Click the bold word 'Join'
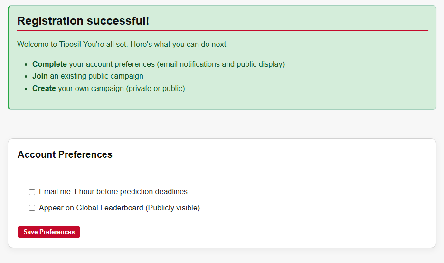 point(40,76)
